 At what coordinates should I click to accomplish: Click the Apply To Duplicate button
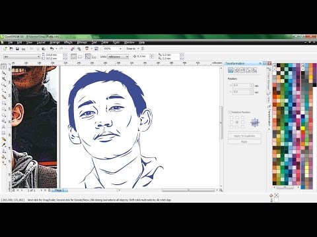[244, 136]
